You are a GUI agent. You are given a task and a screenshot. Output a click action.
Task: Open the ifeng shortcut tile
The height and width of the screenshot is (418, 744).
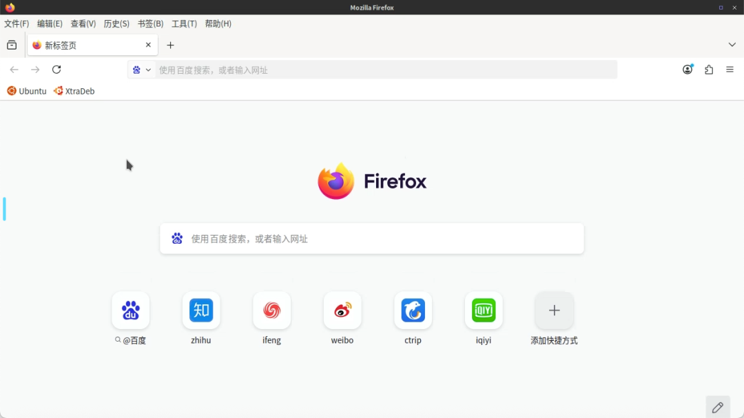tap(272, 311)
